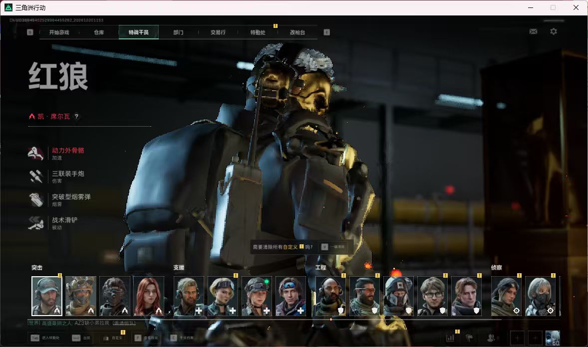Viewport: 588px width, 347px height.
Task: Go to the 部门 tab
Action: pos(179,32)
